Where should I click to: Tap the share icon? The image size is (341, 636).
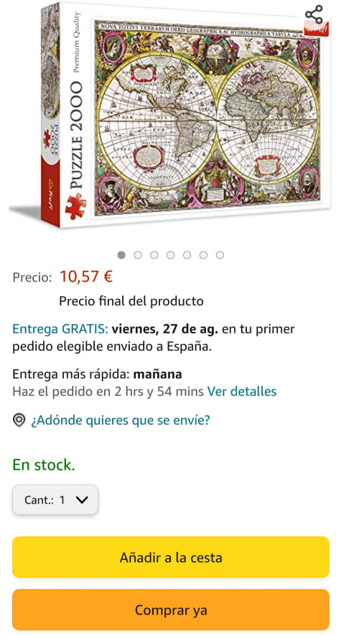click(x=314, y=14)
